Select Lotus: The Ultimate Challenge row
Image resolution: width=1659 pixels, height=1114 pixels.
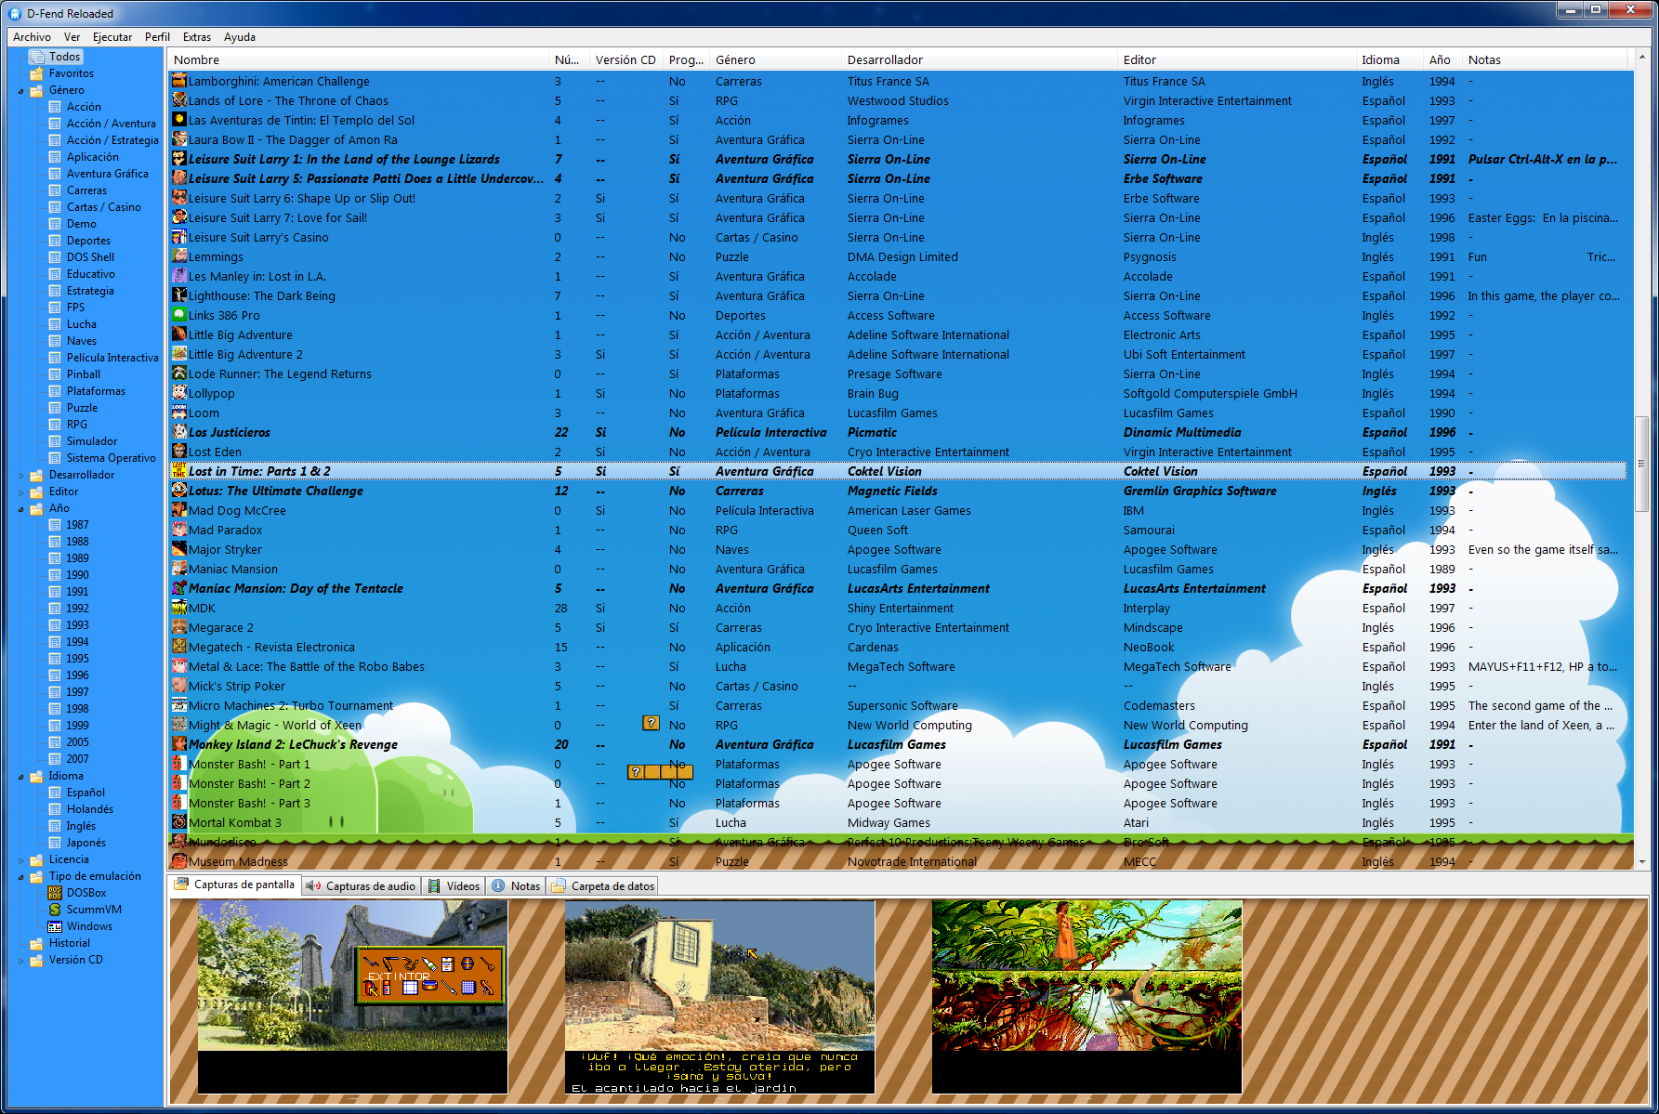click(899, 491)
